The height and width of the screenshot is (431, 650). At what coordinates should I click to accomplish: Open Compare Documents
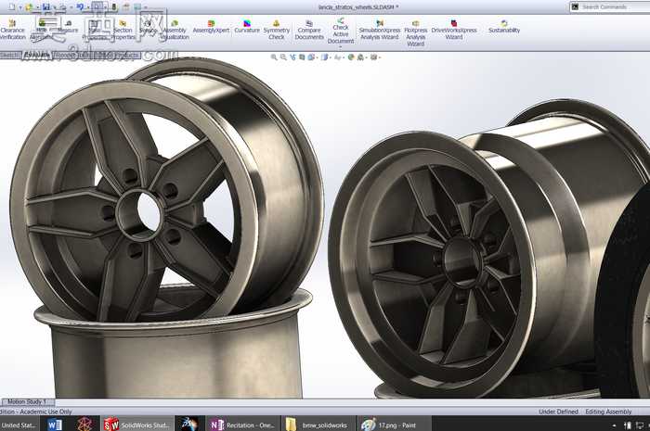[309, 30]
